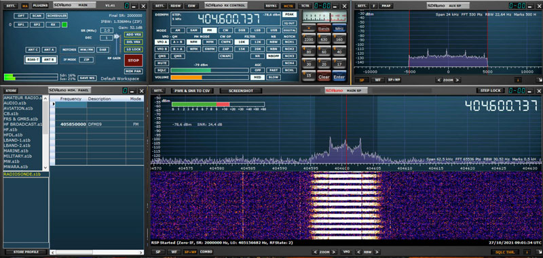
Task: Open the DEC decimation box
Action: click(x=107, y=38)
